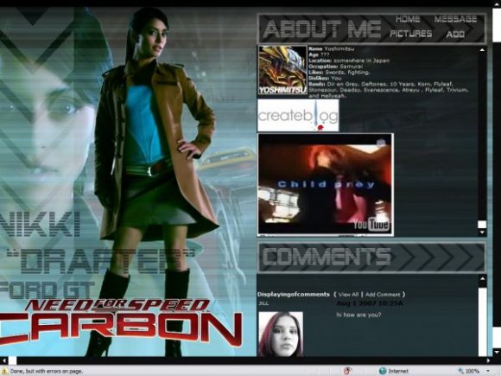501x376 pixels.
Task: Click the YouTube logo on video
Action: (371, 225)
